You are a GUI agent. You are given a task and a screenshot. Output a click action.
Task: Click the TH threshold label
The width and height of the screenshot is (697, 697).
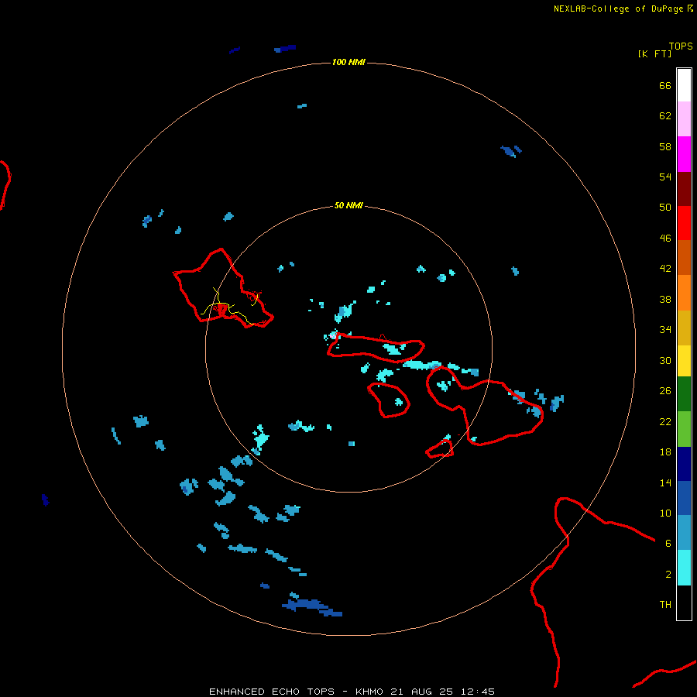(665, 605)
